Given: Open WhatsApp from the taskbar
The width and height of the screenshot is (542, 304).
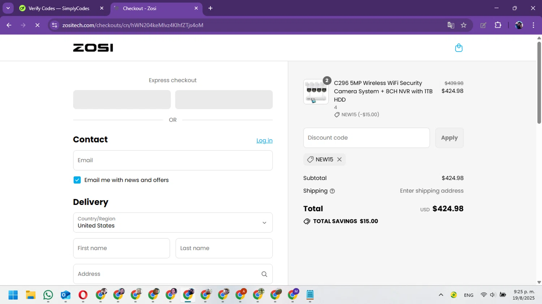Looking at the screenshot, I should tap(48, 295).
